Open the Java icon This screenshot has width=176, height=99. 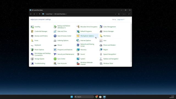tap(101, 41)
